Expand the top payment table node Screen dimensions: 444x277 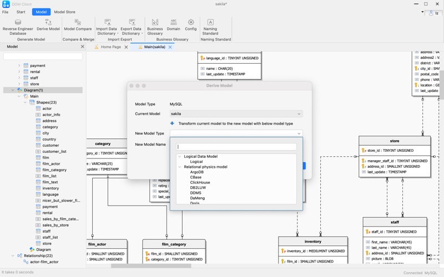coord(19,65)
